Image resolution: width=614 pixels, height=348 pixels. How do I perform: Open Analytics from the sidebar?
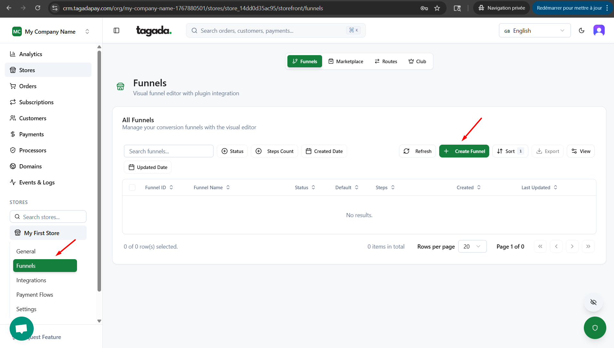tap(30, 54)
